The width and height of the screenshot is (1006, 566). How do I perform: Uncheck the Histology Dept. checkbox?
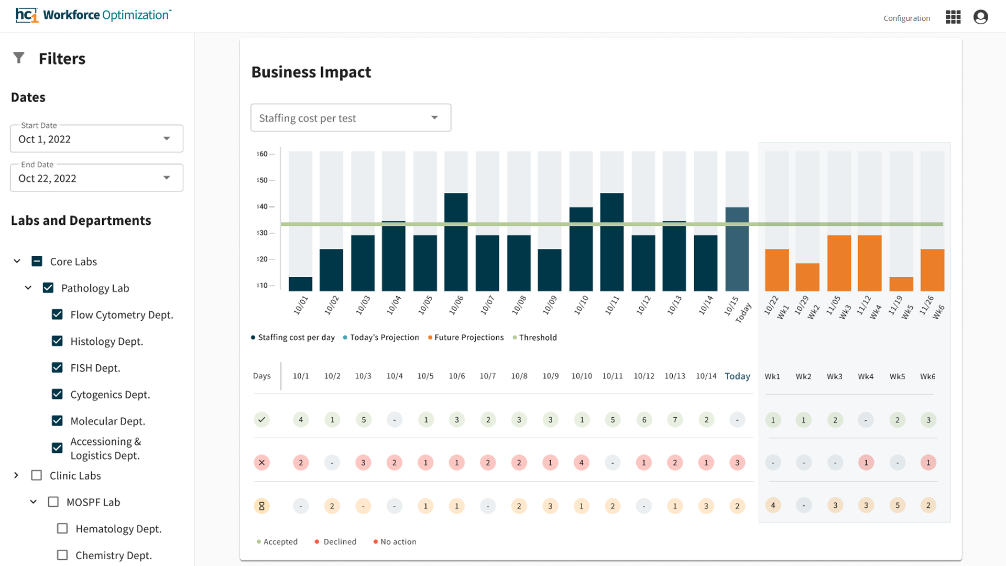coord(57,341)
